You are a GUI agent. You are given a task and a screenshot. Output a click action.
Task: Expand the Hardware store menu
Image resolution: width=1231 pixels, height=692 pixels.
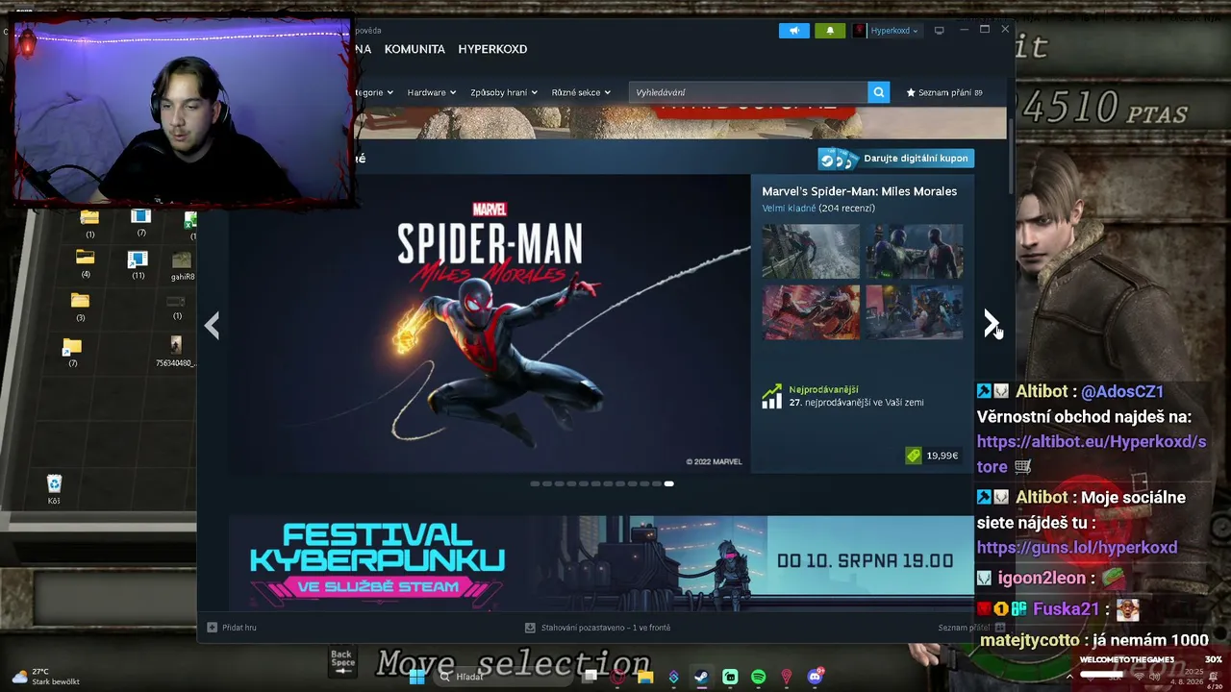click(x=431, y=92)
